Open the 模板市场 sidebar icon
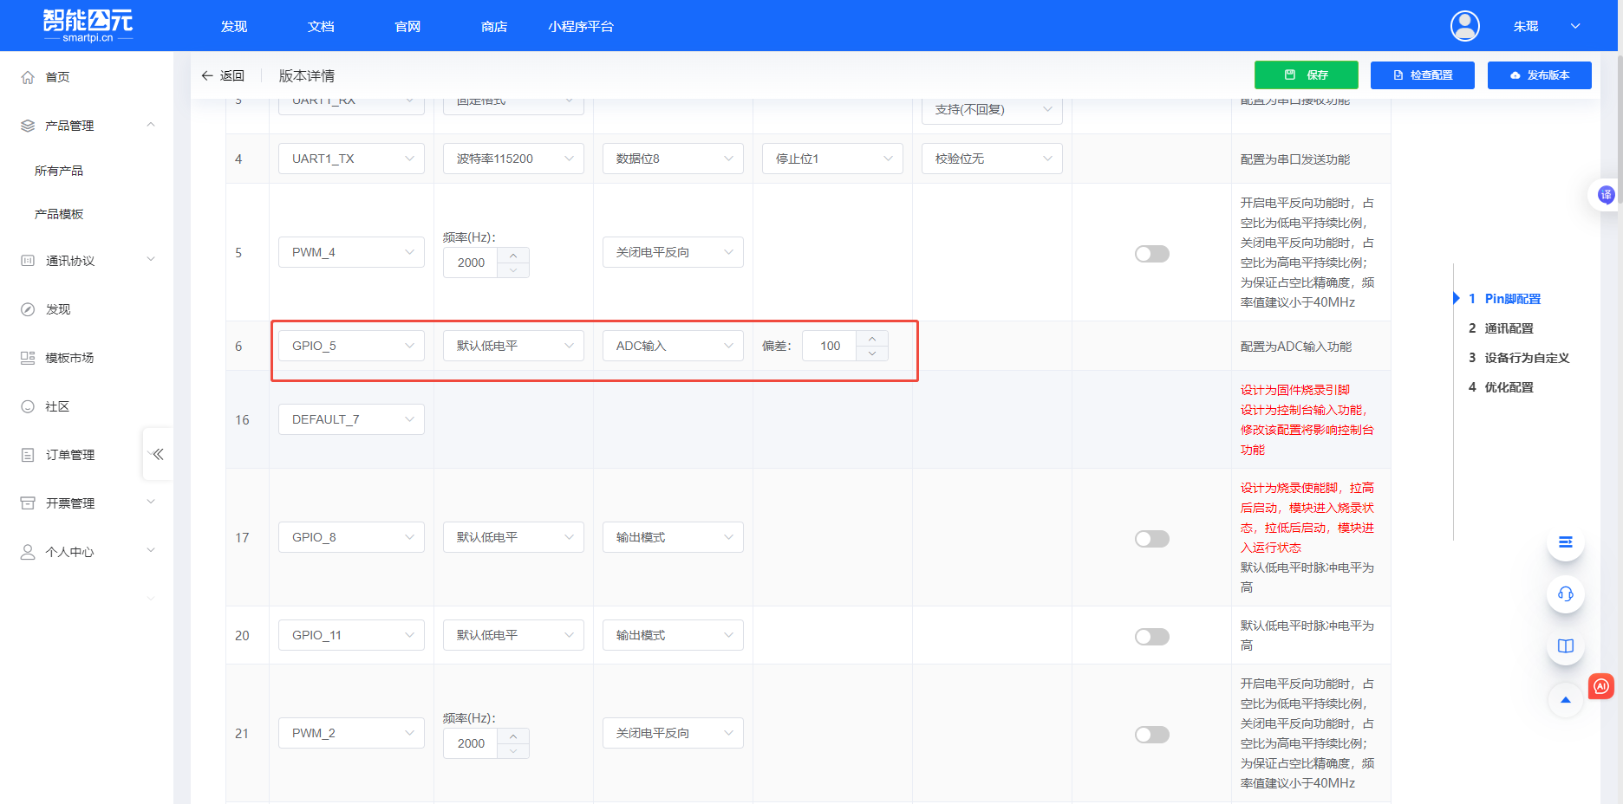Screen dimensions: 1623x804 (x=27, y=357)
